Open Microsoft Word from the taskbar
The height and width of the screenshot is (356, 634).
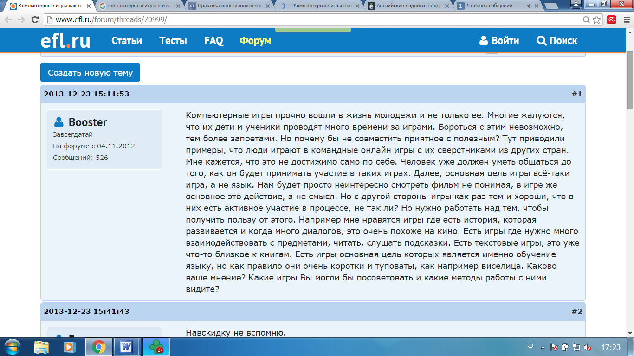click(126, 346)
